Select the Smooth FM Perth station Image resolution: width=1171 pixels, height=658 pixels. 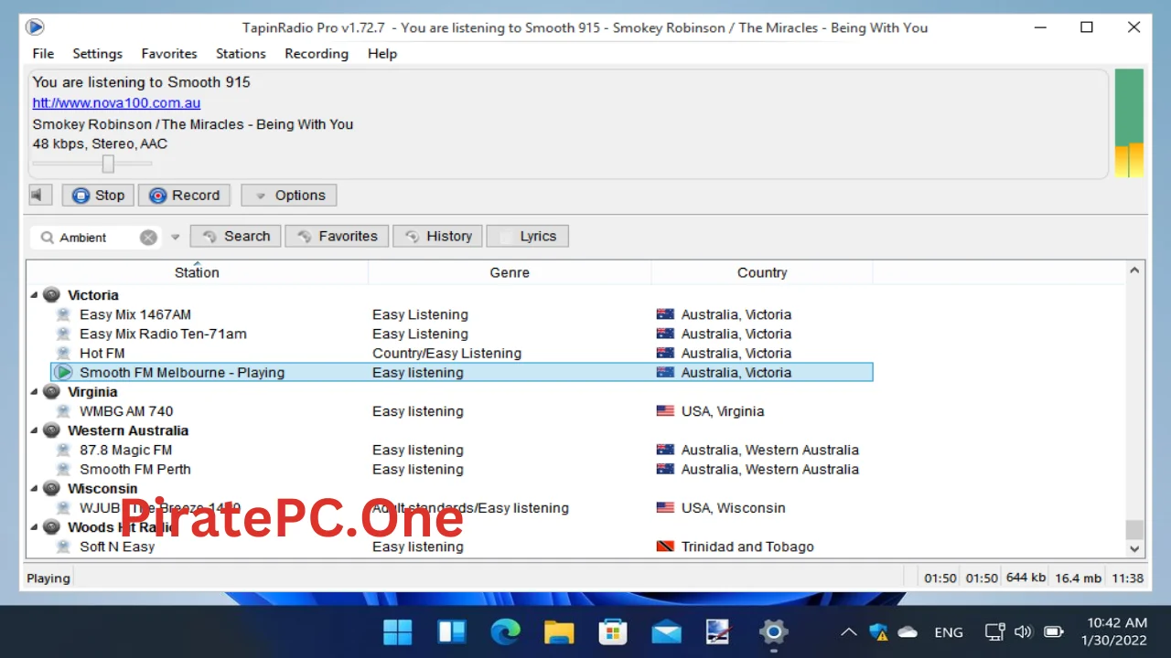(462, 469)
